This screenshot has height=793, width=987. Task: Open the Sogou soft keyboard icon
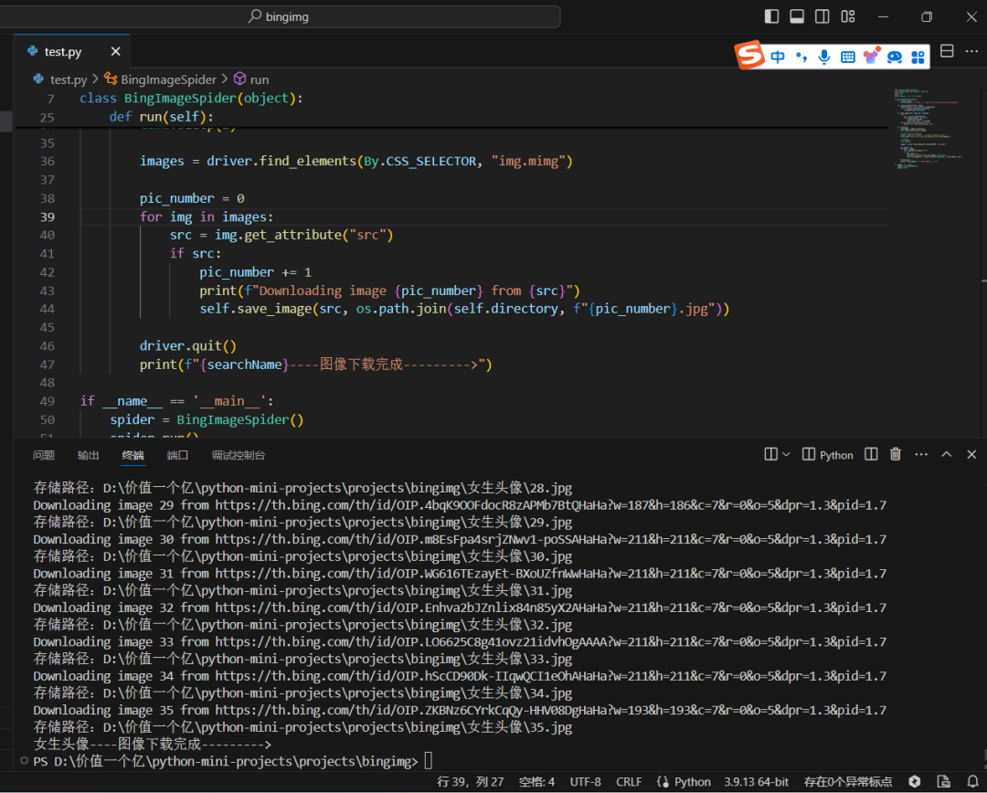click(848, 57)
